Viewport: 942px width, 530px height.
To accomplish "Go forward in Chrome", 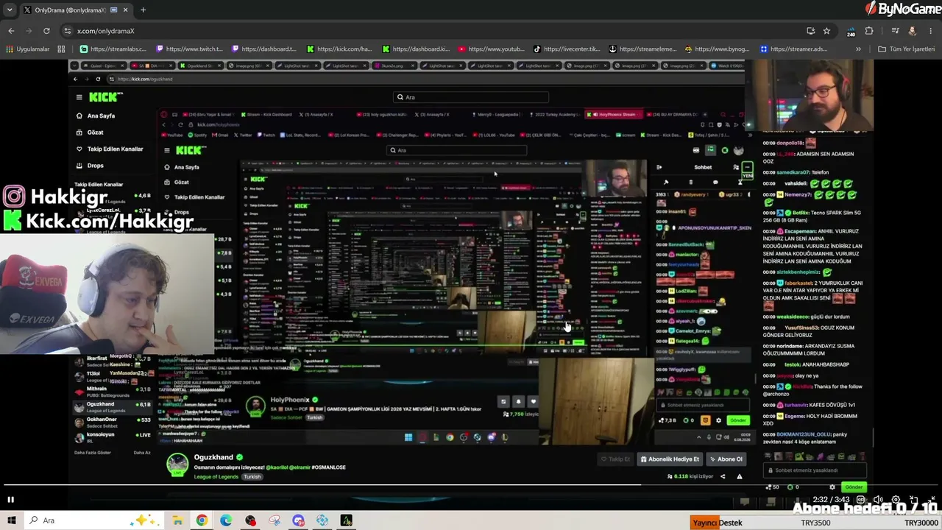I will tap(29, 31).
